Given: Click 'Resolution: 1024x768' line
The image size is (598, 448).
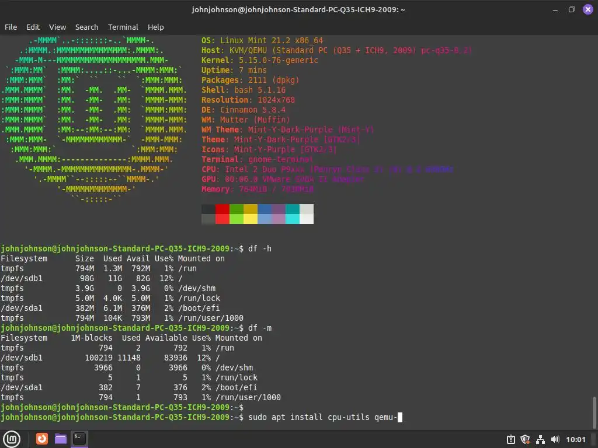Looking at the screenshot, I should [x=248, y=100].
